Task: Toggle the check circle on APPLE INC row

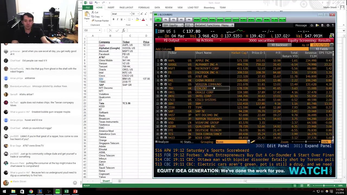Action: (162, 61)
